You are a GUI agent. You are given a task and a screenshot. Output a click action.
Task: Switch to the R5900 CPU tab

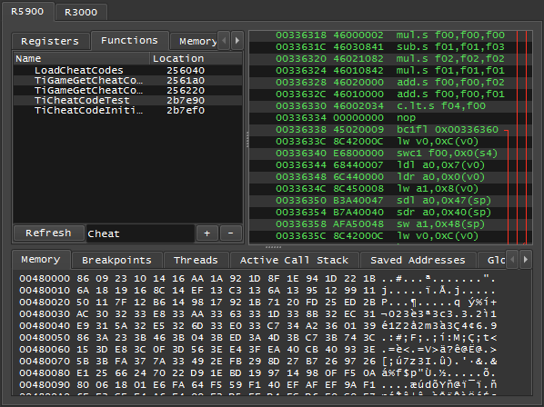27,12
